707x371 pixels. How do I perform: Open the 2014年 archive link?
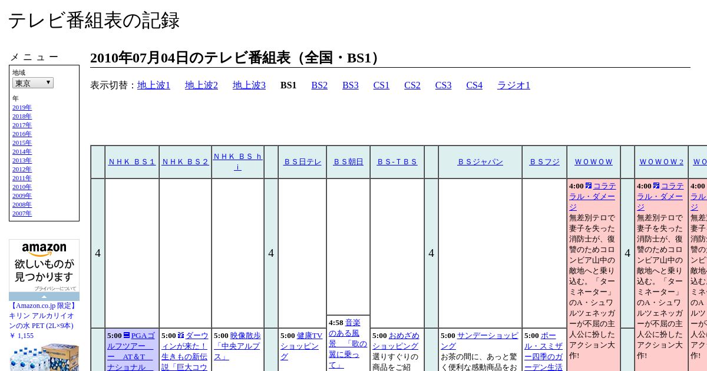(x=22, y=152)
